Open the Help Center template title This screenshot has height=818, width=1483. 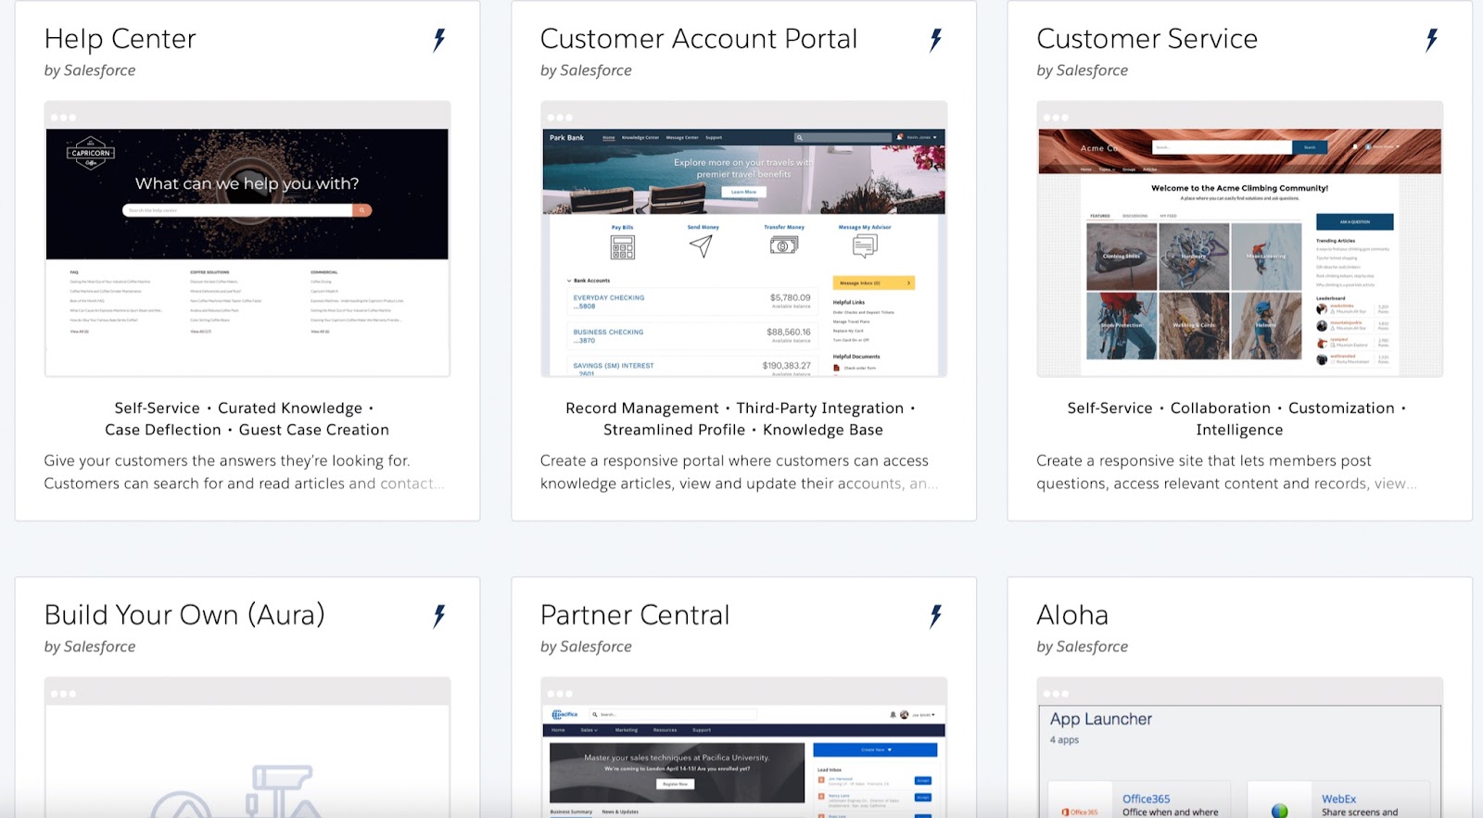point(120,39)
